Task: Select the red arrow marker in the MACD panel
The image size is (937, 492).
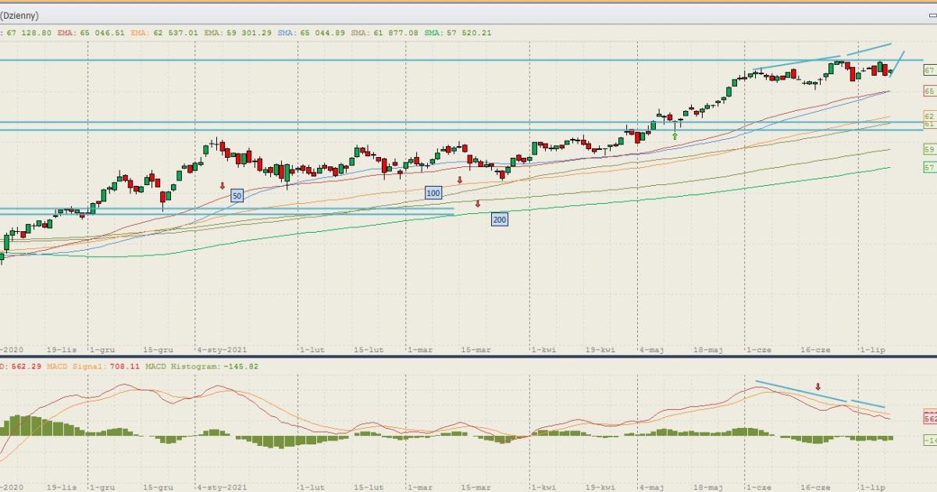Action: click(x=818, y=387)
